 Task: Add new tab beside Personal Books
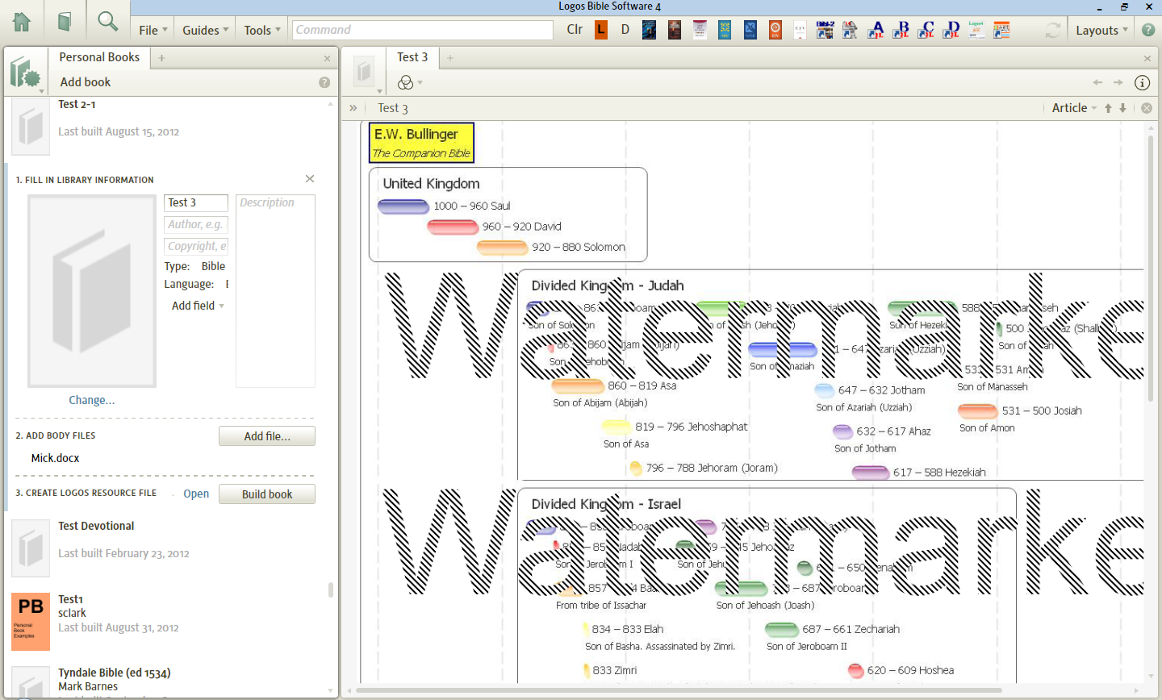coord(161,58)
